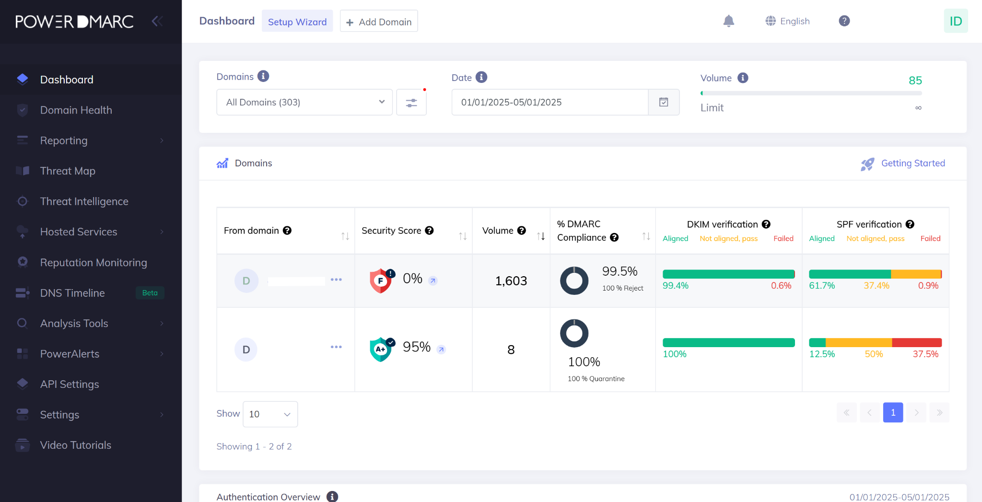Image resolution: width=982 pixels, height=502 pixels.
Task: Go to the previous page arrow
Action: 869,412
